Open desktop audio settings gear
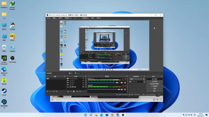This screenshot has height=117, width=209. tap(125, 89)
